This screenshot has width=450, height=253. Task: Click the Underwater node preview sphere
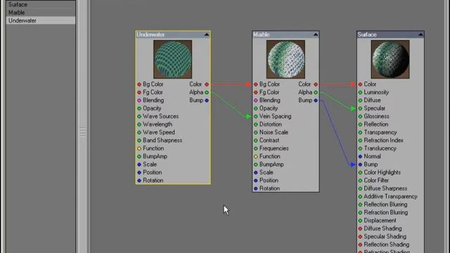(173, 59)
